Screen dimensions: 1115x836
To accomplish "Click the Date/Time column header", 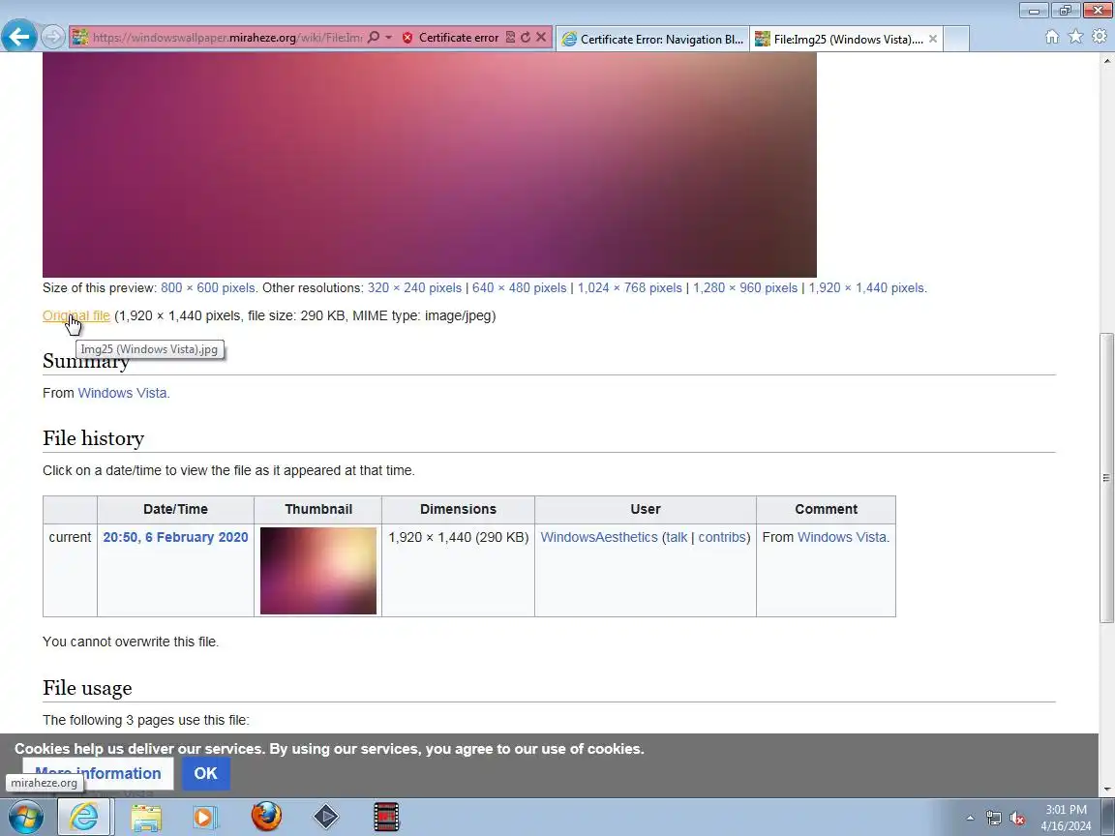I will click(175, 509).
